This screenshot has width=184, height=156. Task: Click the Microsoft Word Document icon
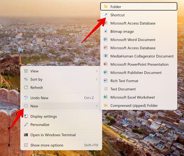coord(105,39)
